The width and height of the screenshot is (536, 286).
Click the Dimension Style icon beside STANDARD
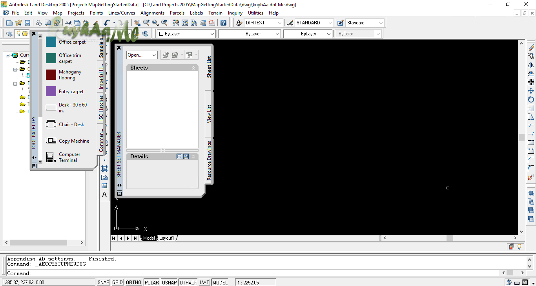coord(290,23)
